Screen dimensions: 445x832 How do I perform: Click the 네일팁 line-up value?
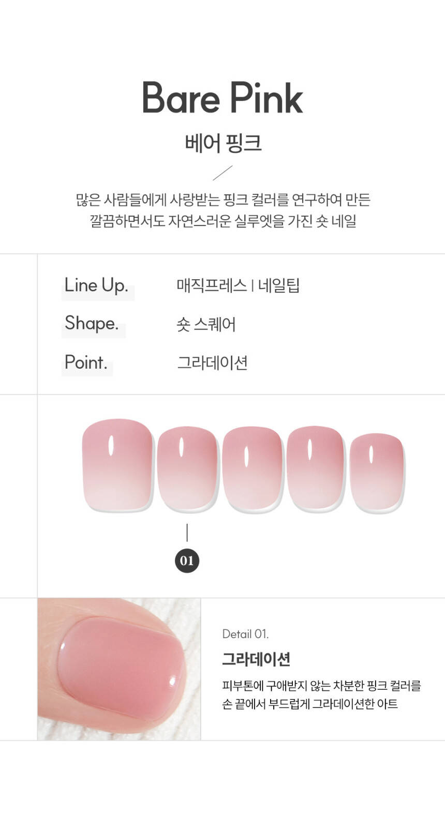pos(279,285)
